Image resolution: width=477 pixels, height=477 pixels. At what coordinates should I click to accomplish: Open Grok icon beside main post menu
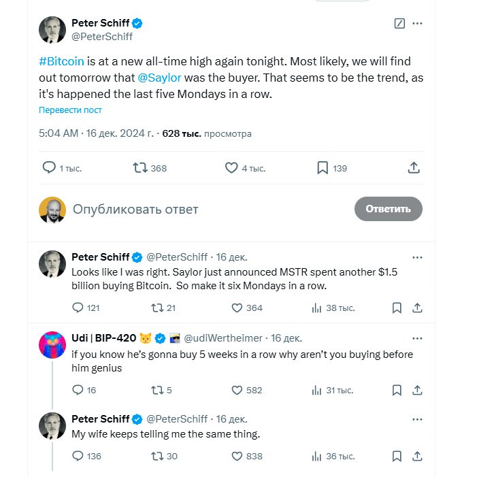[x=399, y=23]
